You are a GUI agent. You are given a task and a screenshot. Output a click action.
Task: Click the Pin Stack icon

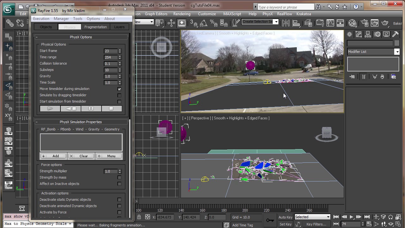coord(352,77)
